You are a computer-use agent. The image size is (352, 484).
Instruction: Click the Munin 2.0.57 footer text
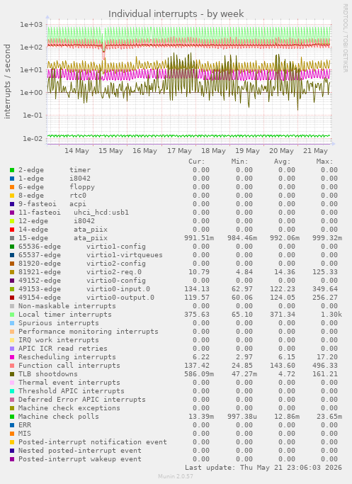[x=176, y=476]
